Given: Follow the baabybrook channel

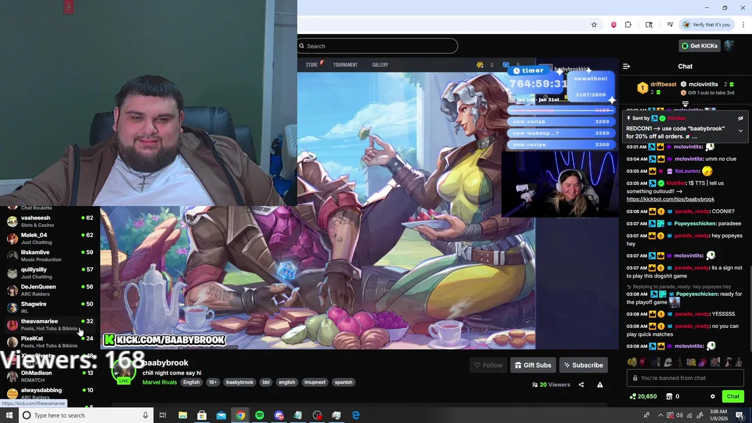Looking at the screenshot, I should 488,365.
